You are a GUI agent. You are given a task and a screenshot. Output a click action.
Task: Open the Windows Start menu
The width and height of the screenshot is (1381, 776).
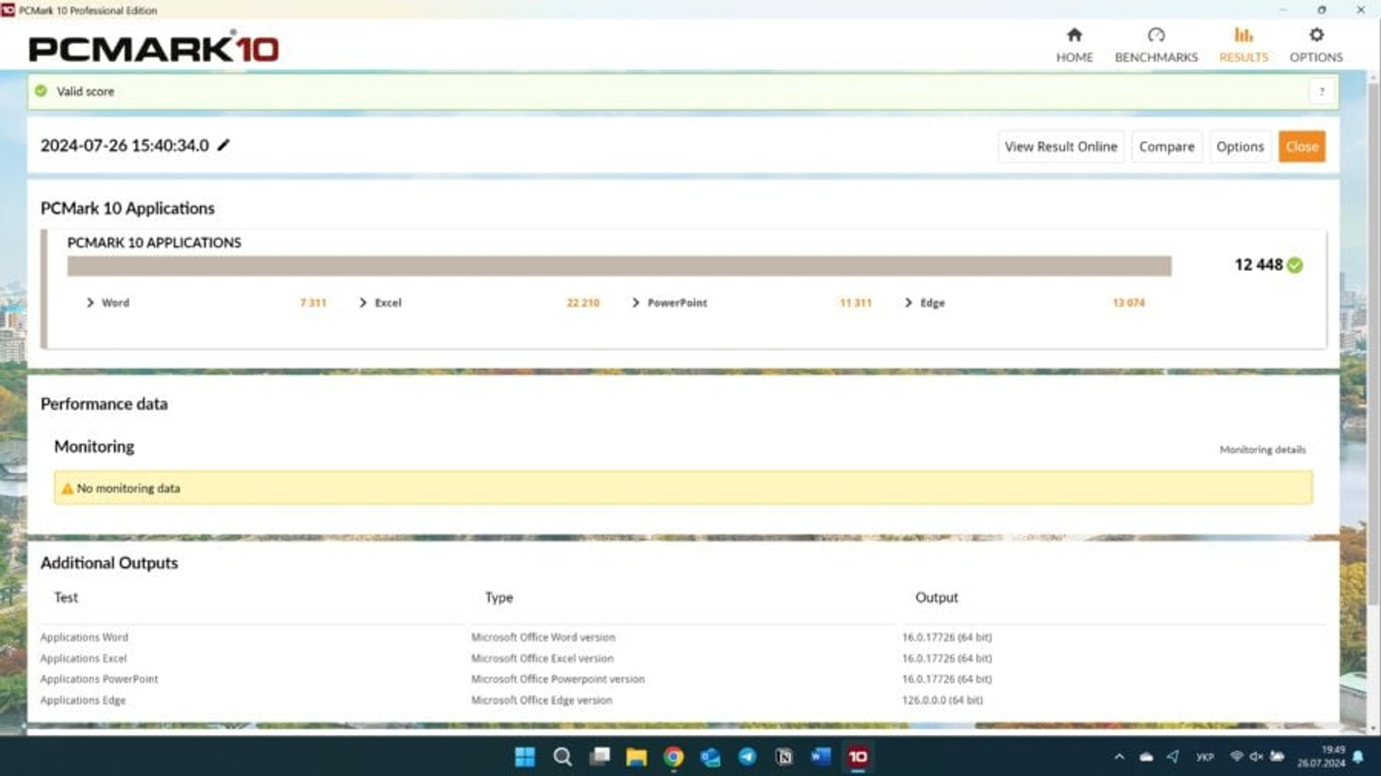click(x=525, y=757)
